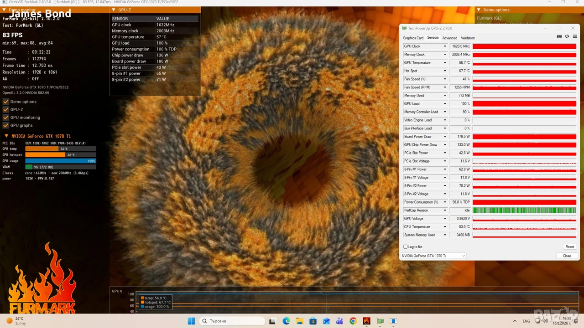Click the GPU hotspot bar in FurMark

click(61, 155)
